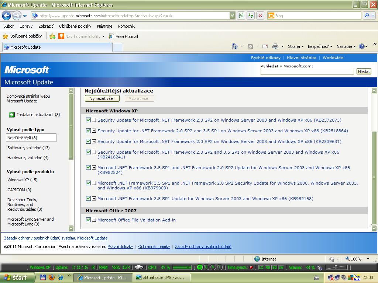Switch to aktualizacie.JPG taskbar window
This screenshot has width=378, height=283.
162,278
